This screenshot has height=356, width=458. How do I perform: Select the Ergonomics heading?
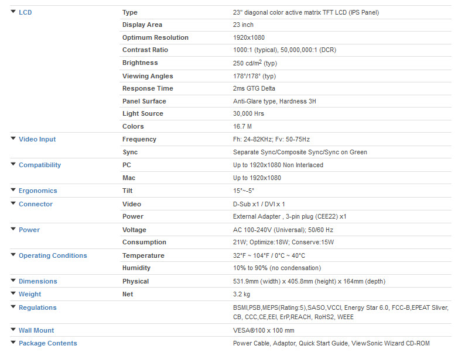point(38,191)
